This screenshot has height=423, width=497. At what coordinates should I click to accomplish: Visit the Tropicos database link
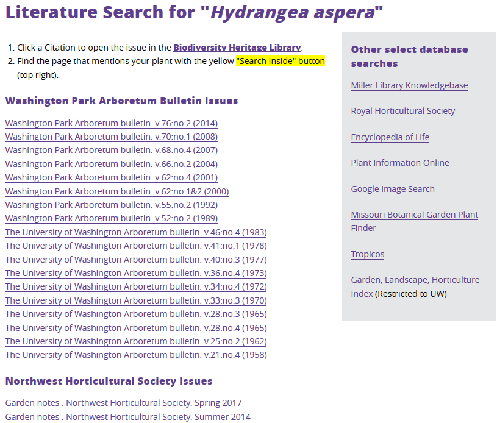[x=367, y=254]
